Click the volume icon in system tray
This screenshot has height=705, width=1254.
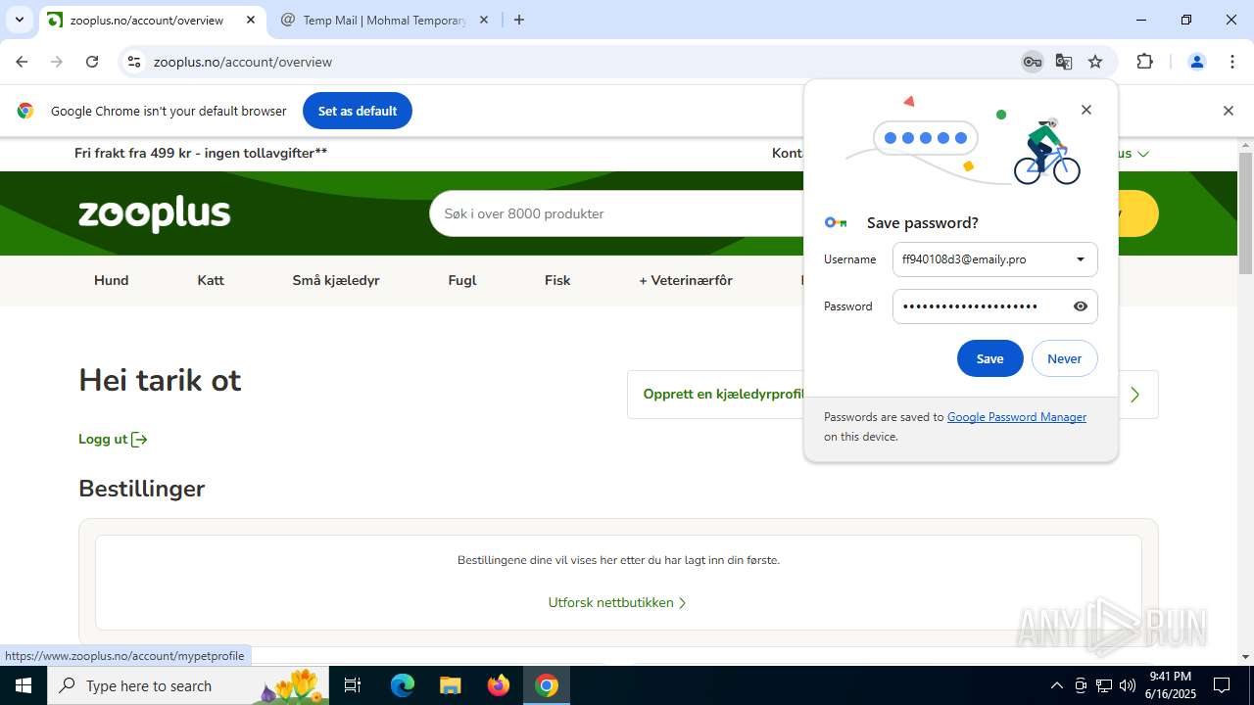tap(1128, 685)
